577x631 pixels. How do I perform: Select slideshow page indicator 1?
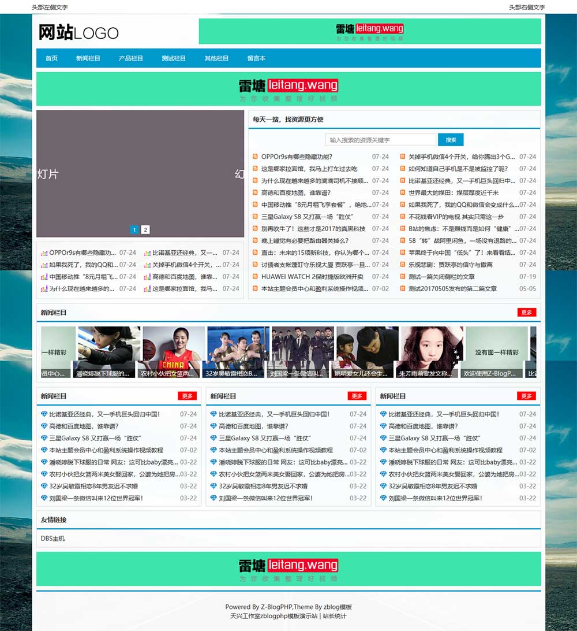pos(134,230)
